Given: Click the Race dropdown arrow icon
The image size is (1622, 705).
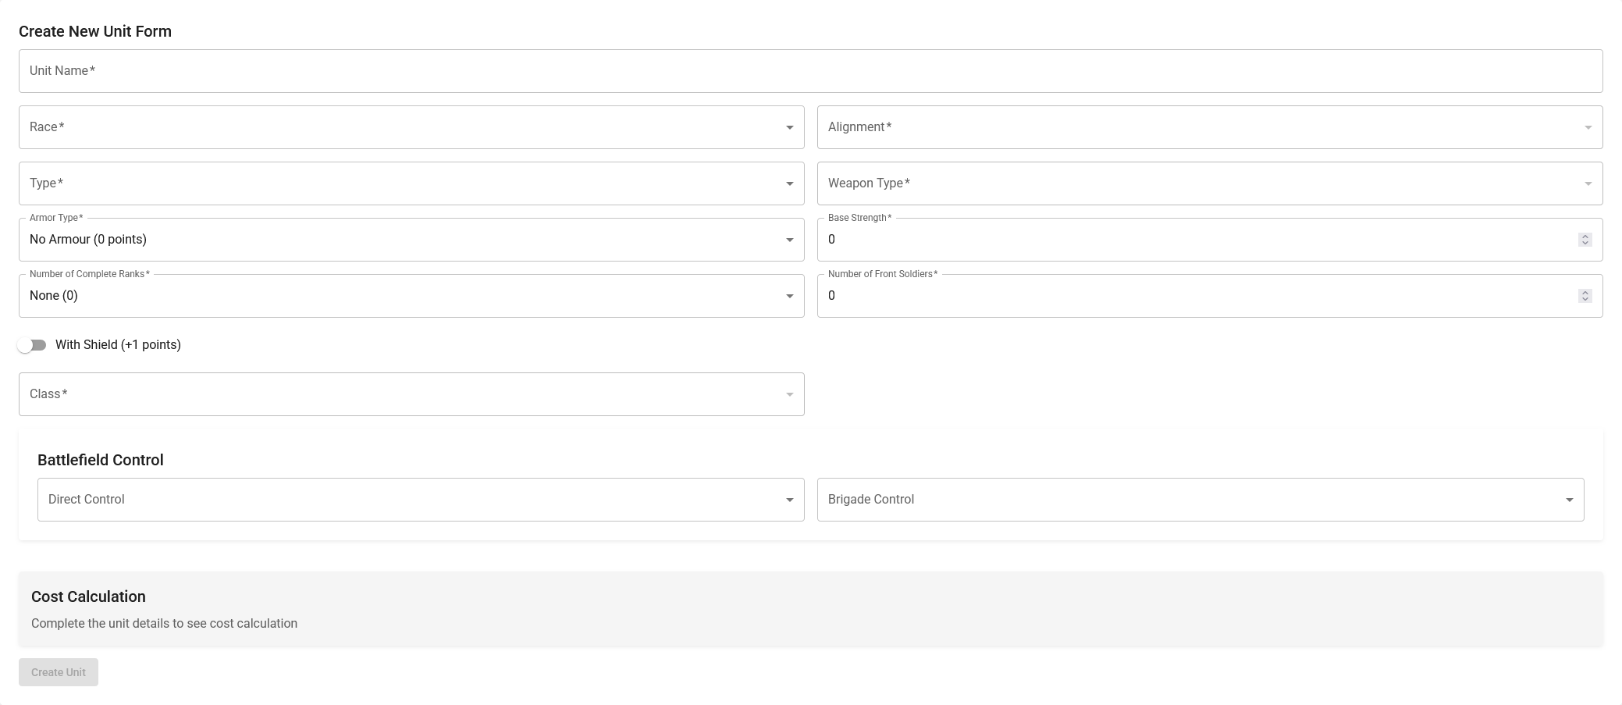Looking at the screenshot, I should pos(789,127).
